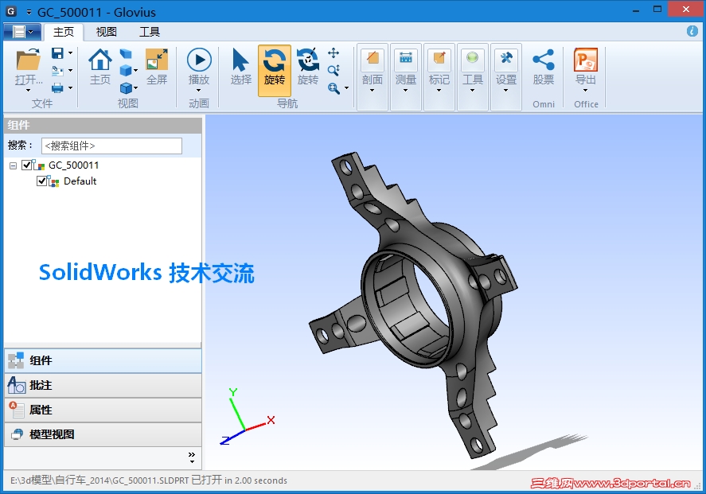
Task: Click the outlined cube display mode icon
Action: pos(126,88)
